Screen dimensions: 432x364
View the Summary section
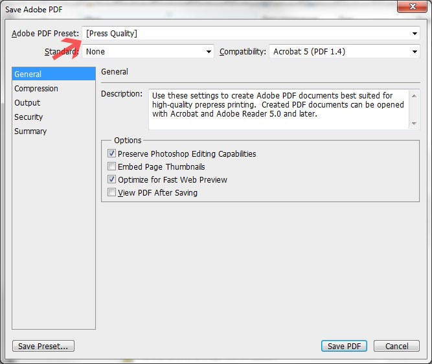coord(30,131)
